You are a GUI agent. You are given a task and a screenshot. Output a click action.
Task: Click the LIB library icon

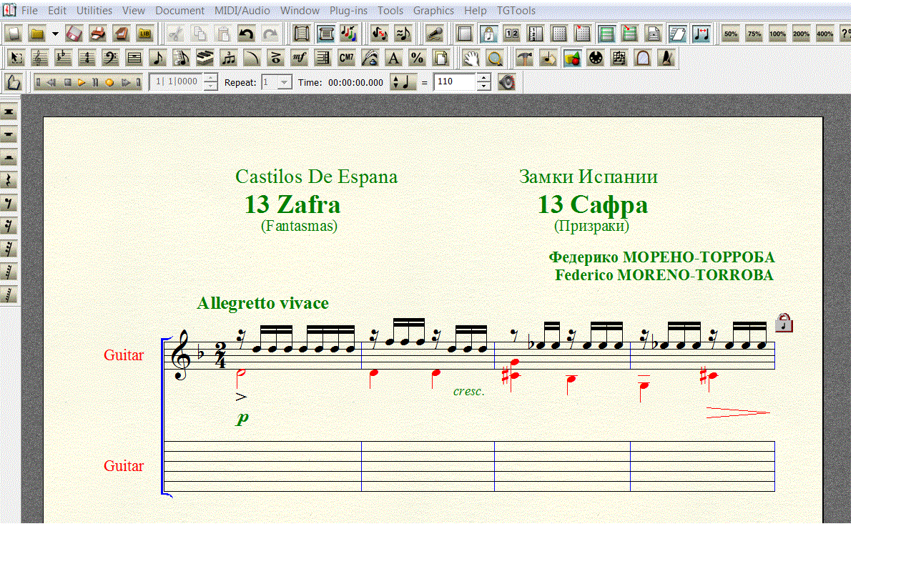click(x=145, y=34)
